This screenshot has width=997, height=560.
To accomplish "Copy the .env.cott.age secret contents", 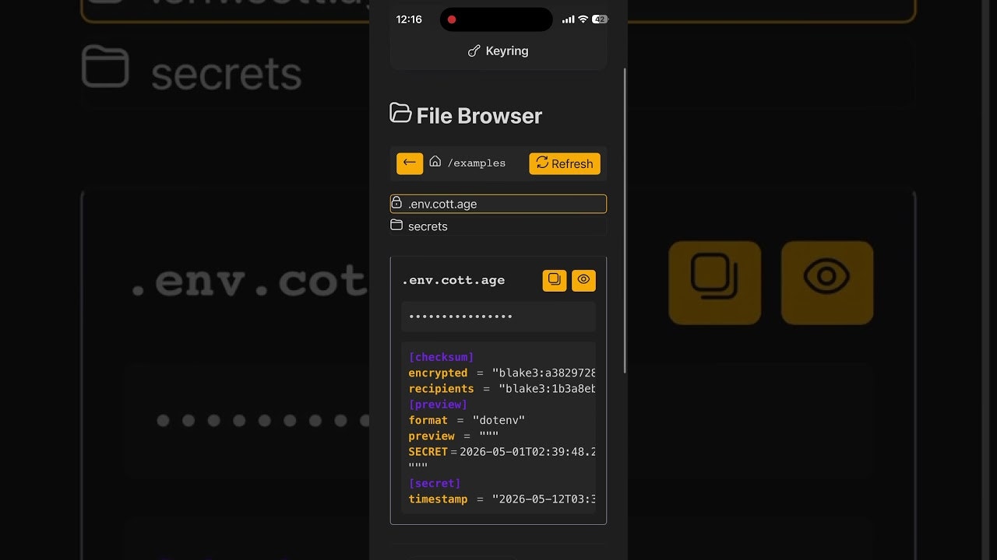I will [x=555, y=280].
